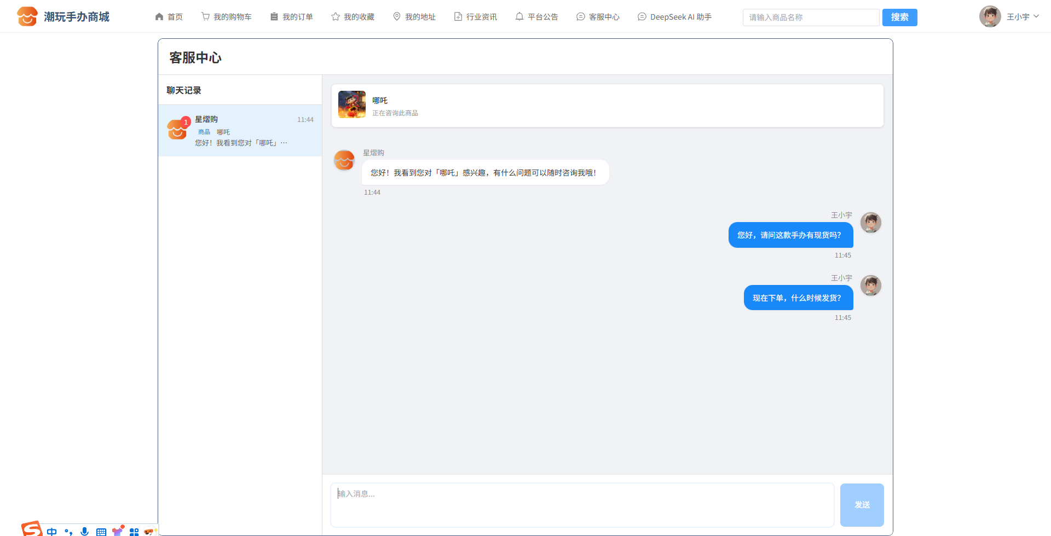This screenshot has width=1051, height=536.
Task: Open the DeepSeek AI 助手 page
Action: 674,17
